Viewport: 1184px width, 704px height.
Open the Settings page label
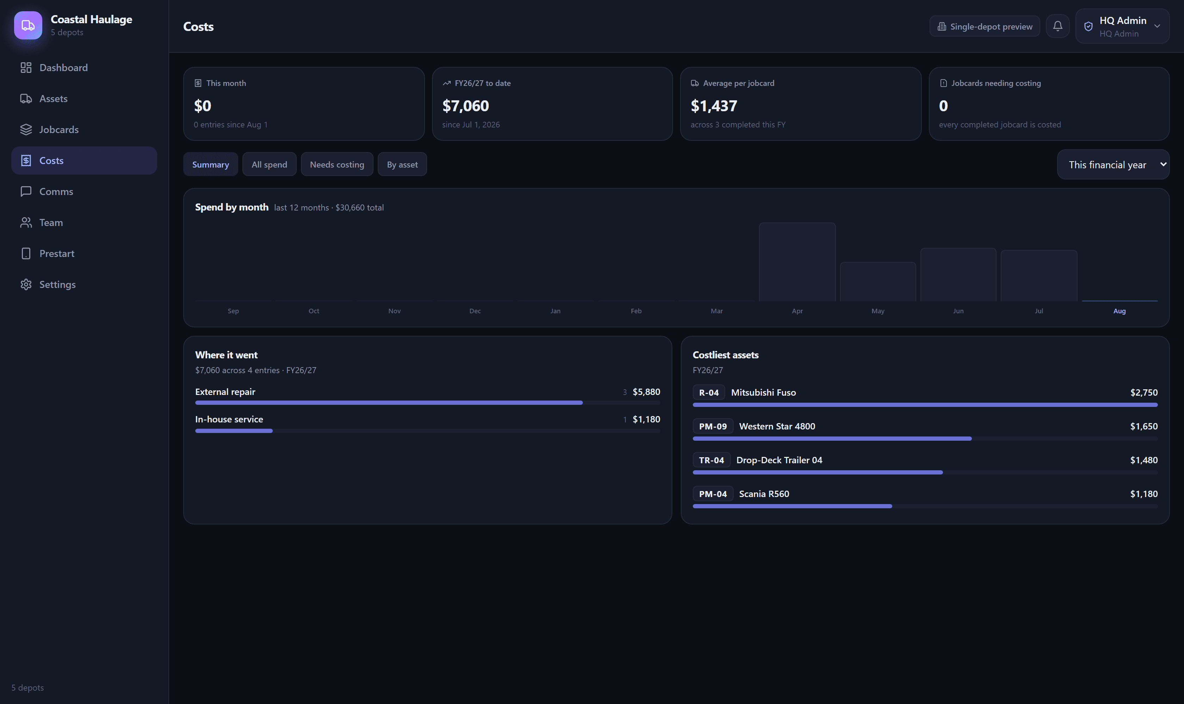pyautogui.click(x=57, y=285)
